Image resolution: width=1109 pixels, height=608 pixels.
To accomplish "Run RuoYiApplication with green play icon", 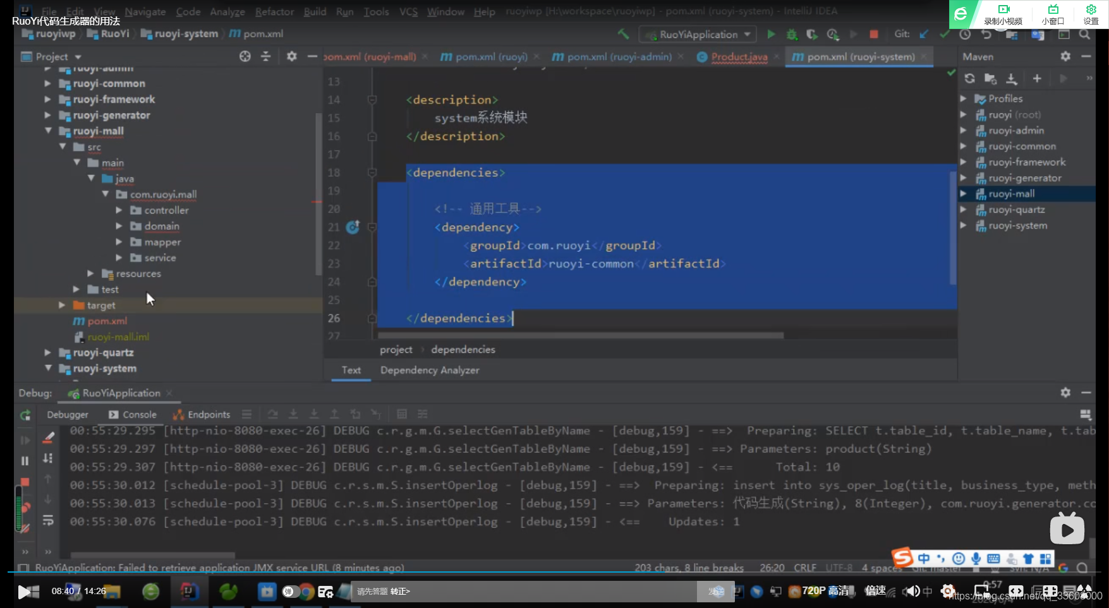I will coord(771,34).
